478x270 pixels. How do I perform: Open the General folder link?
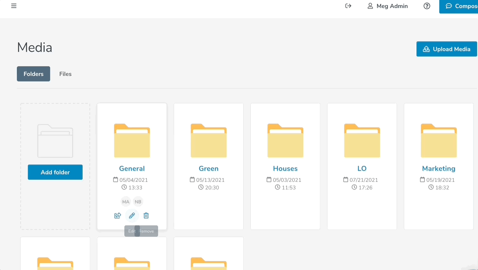point(132,168)
